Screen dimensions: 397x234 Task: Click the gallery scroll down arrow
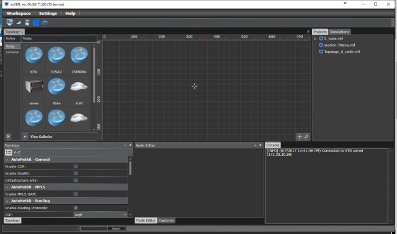click(94, 130)
